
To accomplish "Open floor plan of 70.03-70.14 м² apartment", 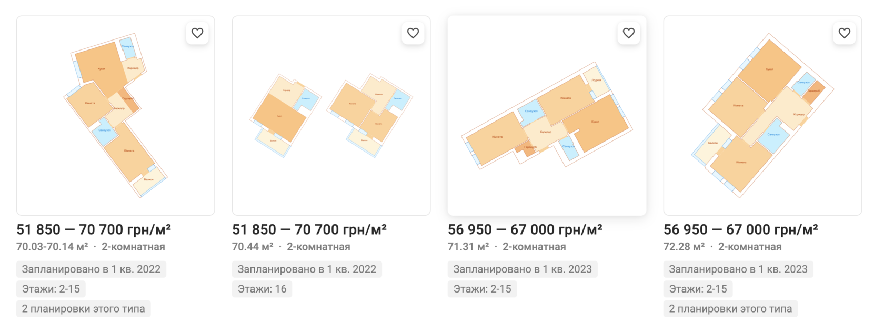I will click(x=116, y=116).
